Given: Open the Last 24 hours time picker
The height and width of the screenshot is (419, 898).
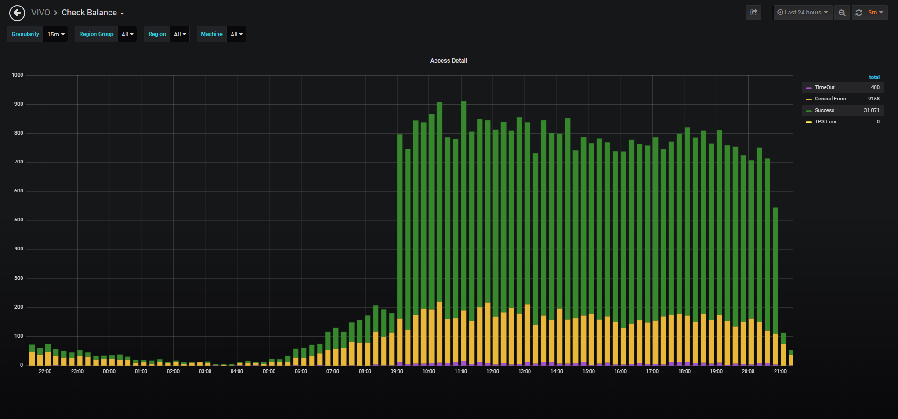Looking at the screenshot, I should pos(803,13).
